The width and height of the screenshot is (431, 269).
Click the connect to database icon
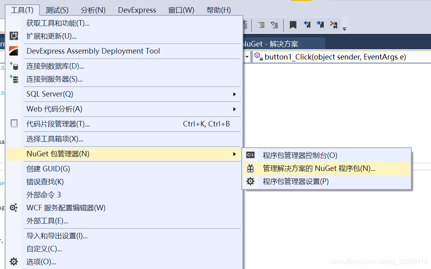pyautogui.click(x=14, y=66)
